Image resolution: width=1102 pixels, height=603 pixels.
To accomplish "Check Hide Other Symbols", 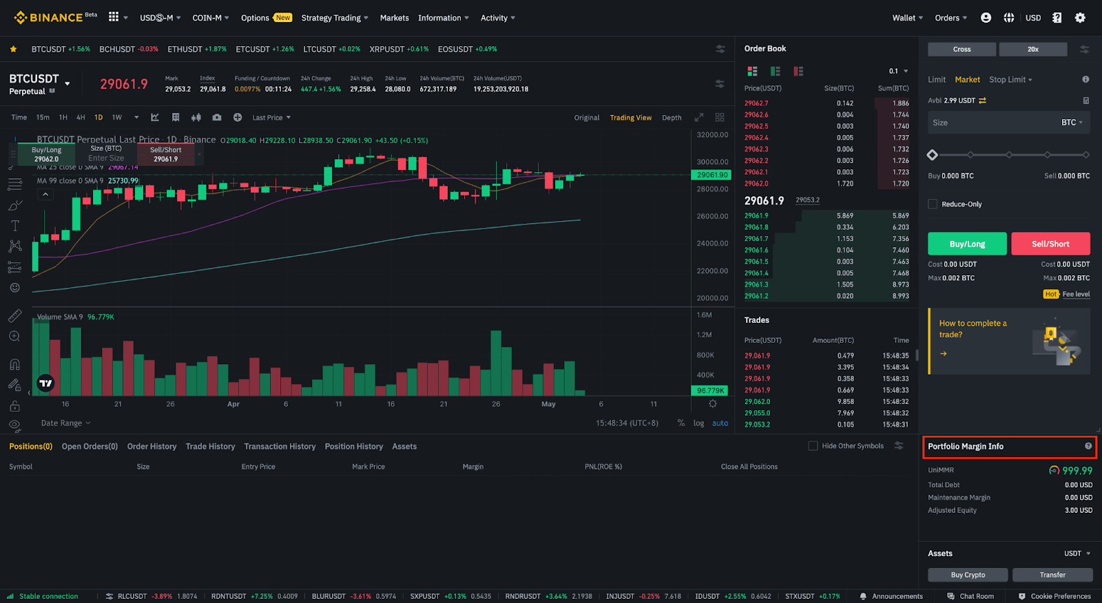I will click(813, 446).
